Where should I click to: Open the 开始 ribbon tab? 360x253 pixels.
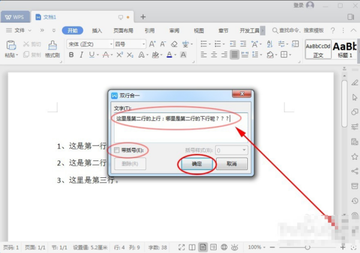pyautogui.click(x=73, y=31)
